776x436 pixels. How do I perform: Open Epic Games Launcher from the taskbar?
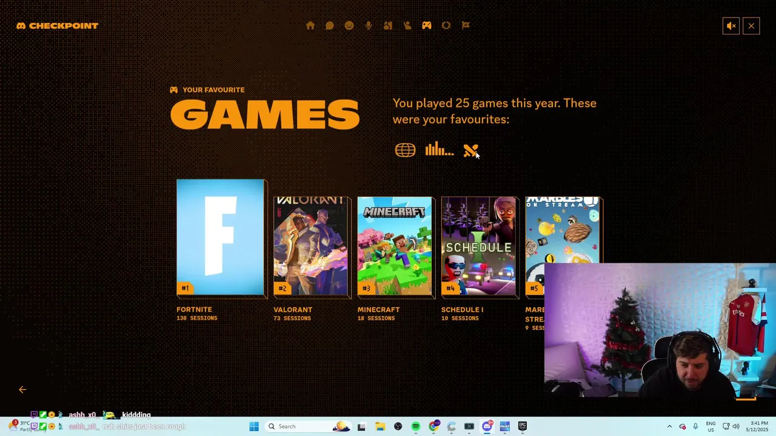(523, 426)
